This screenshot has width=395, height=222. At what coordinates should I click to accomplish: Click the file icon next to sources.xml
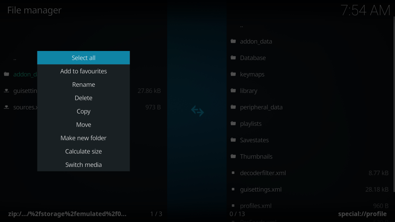[x=7, y=107]
